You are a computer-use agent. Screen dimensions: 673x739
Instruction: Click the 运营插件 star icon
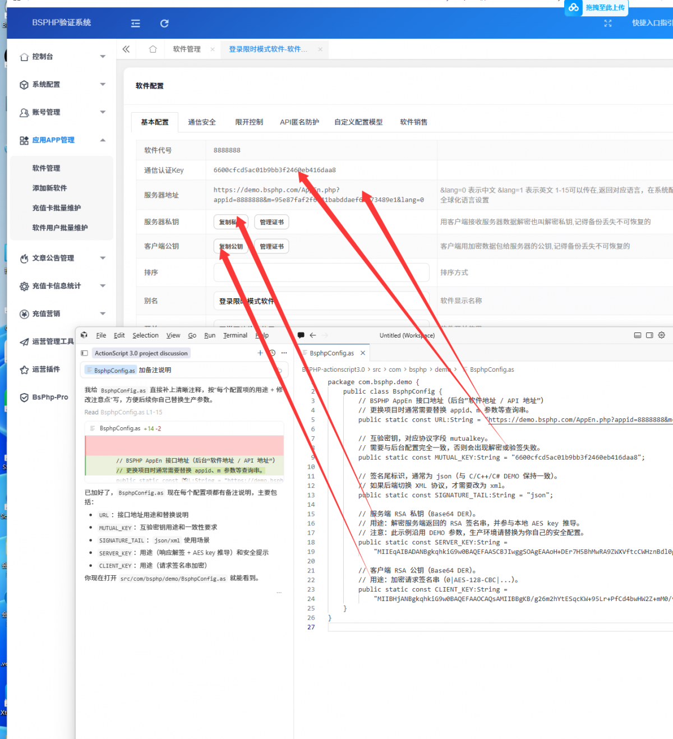24,370
